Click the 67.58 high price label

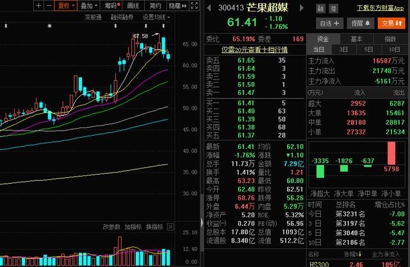(x=140, y=36)
